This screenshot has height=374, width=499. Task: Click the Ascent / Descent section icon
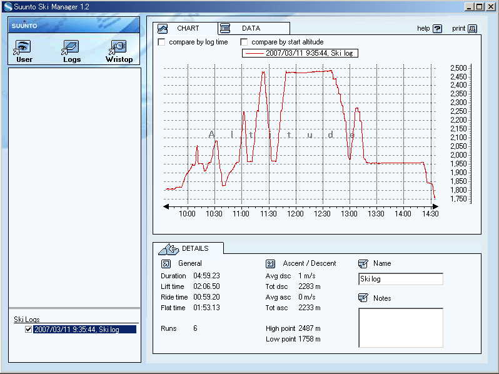coord(270,263)
